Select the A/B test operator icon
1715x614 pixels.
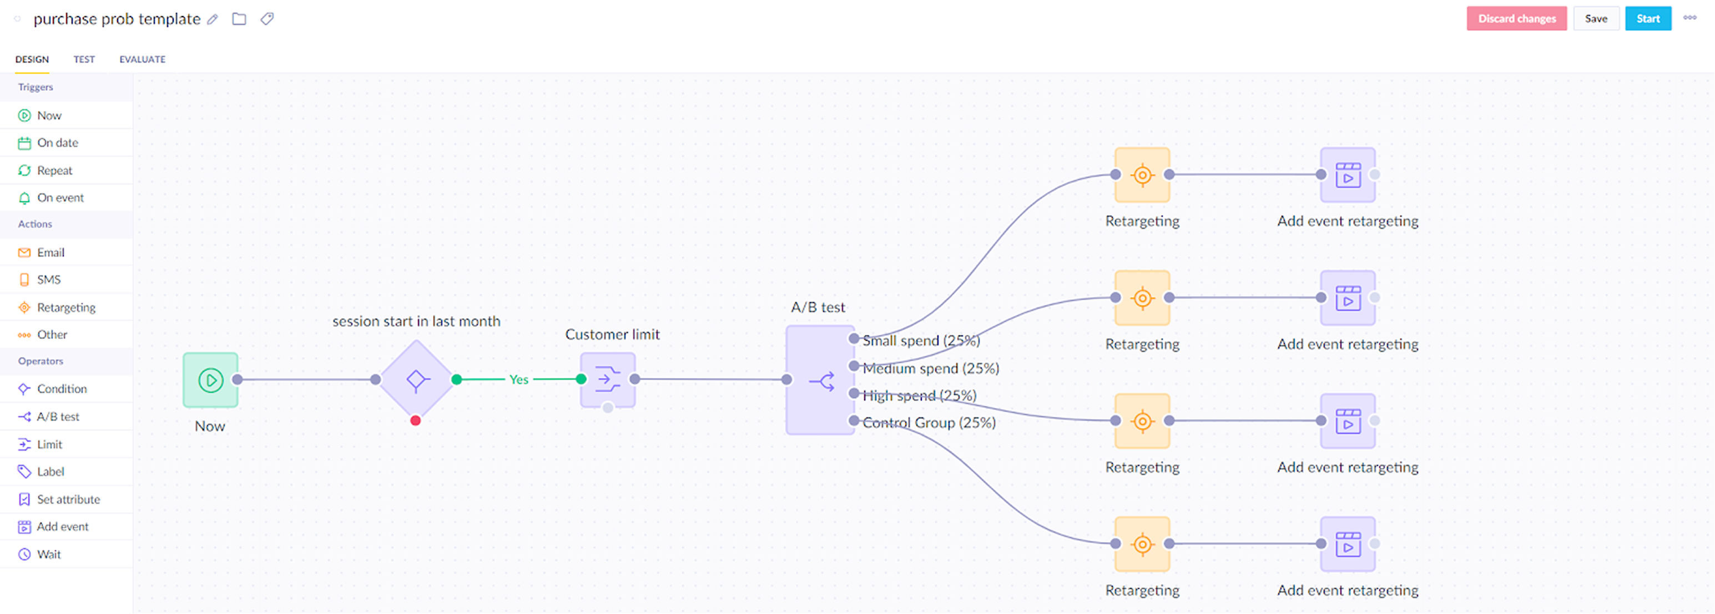click(24, 417)
